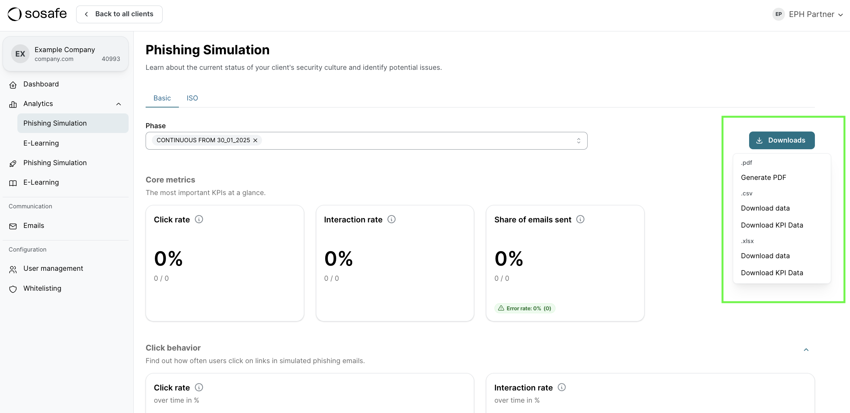Click the Dashboard home icon
Image resolution: width=850 pixels, height=413 pixels.
coord(13,85)
